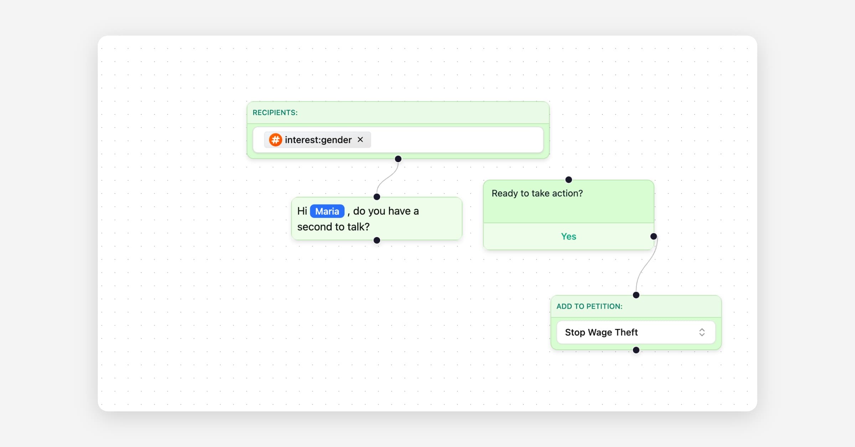Image resolution: width=855 pixels, height=447 pixels.
Task: Click inside the recipients input field
Action: click(456, 140)
